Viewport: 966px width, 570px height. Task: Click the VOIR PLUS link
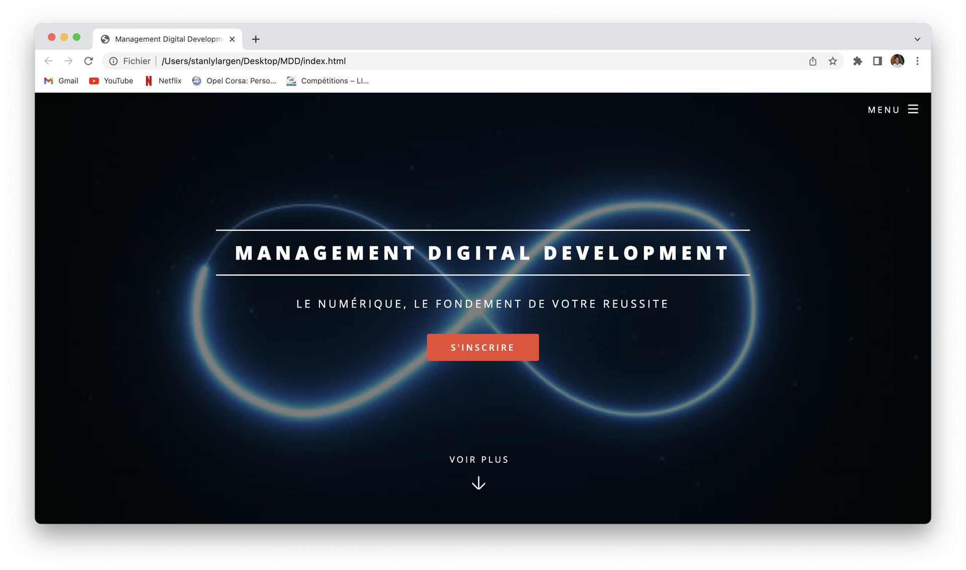click(478, 459)
